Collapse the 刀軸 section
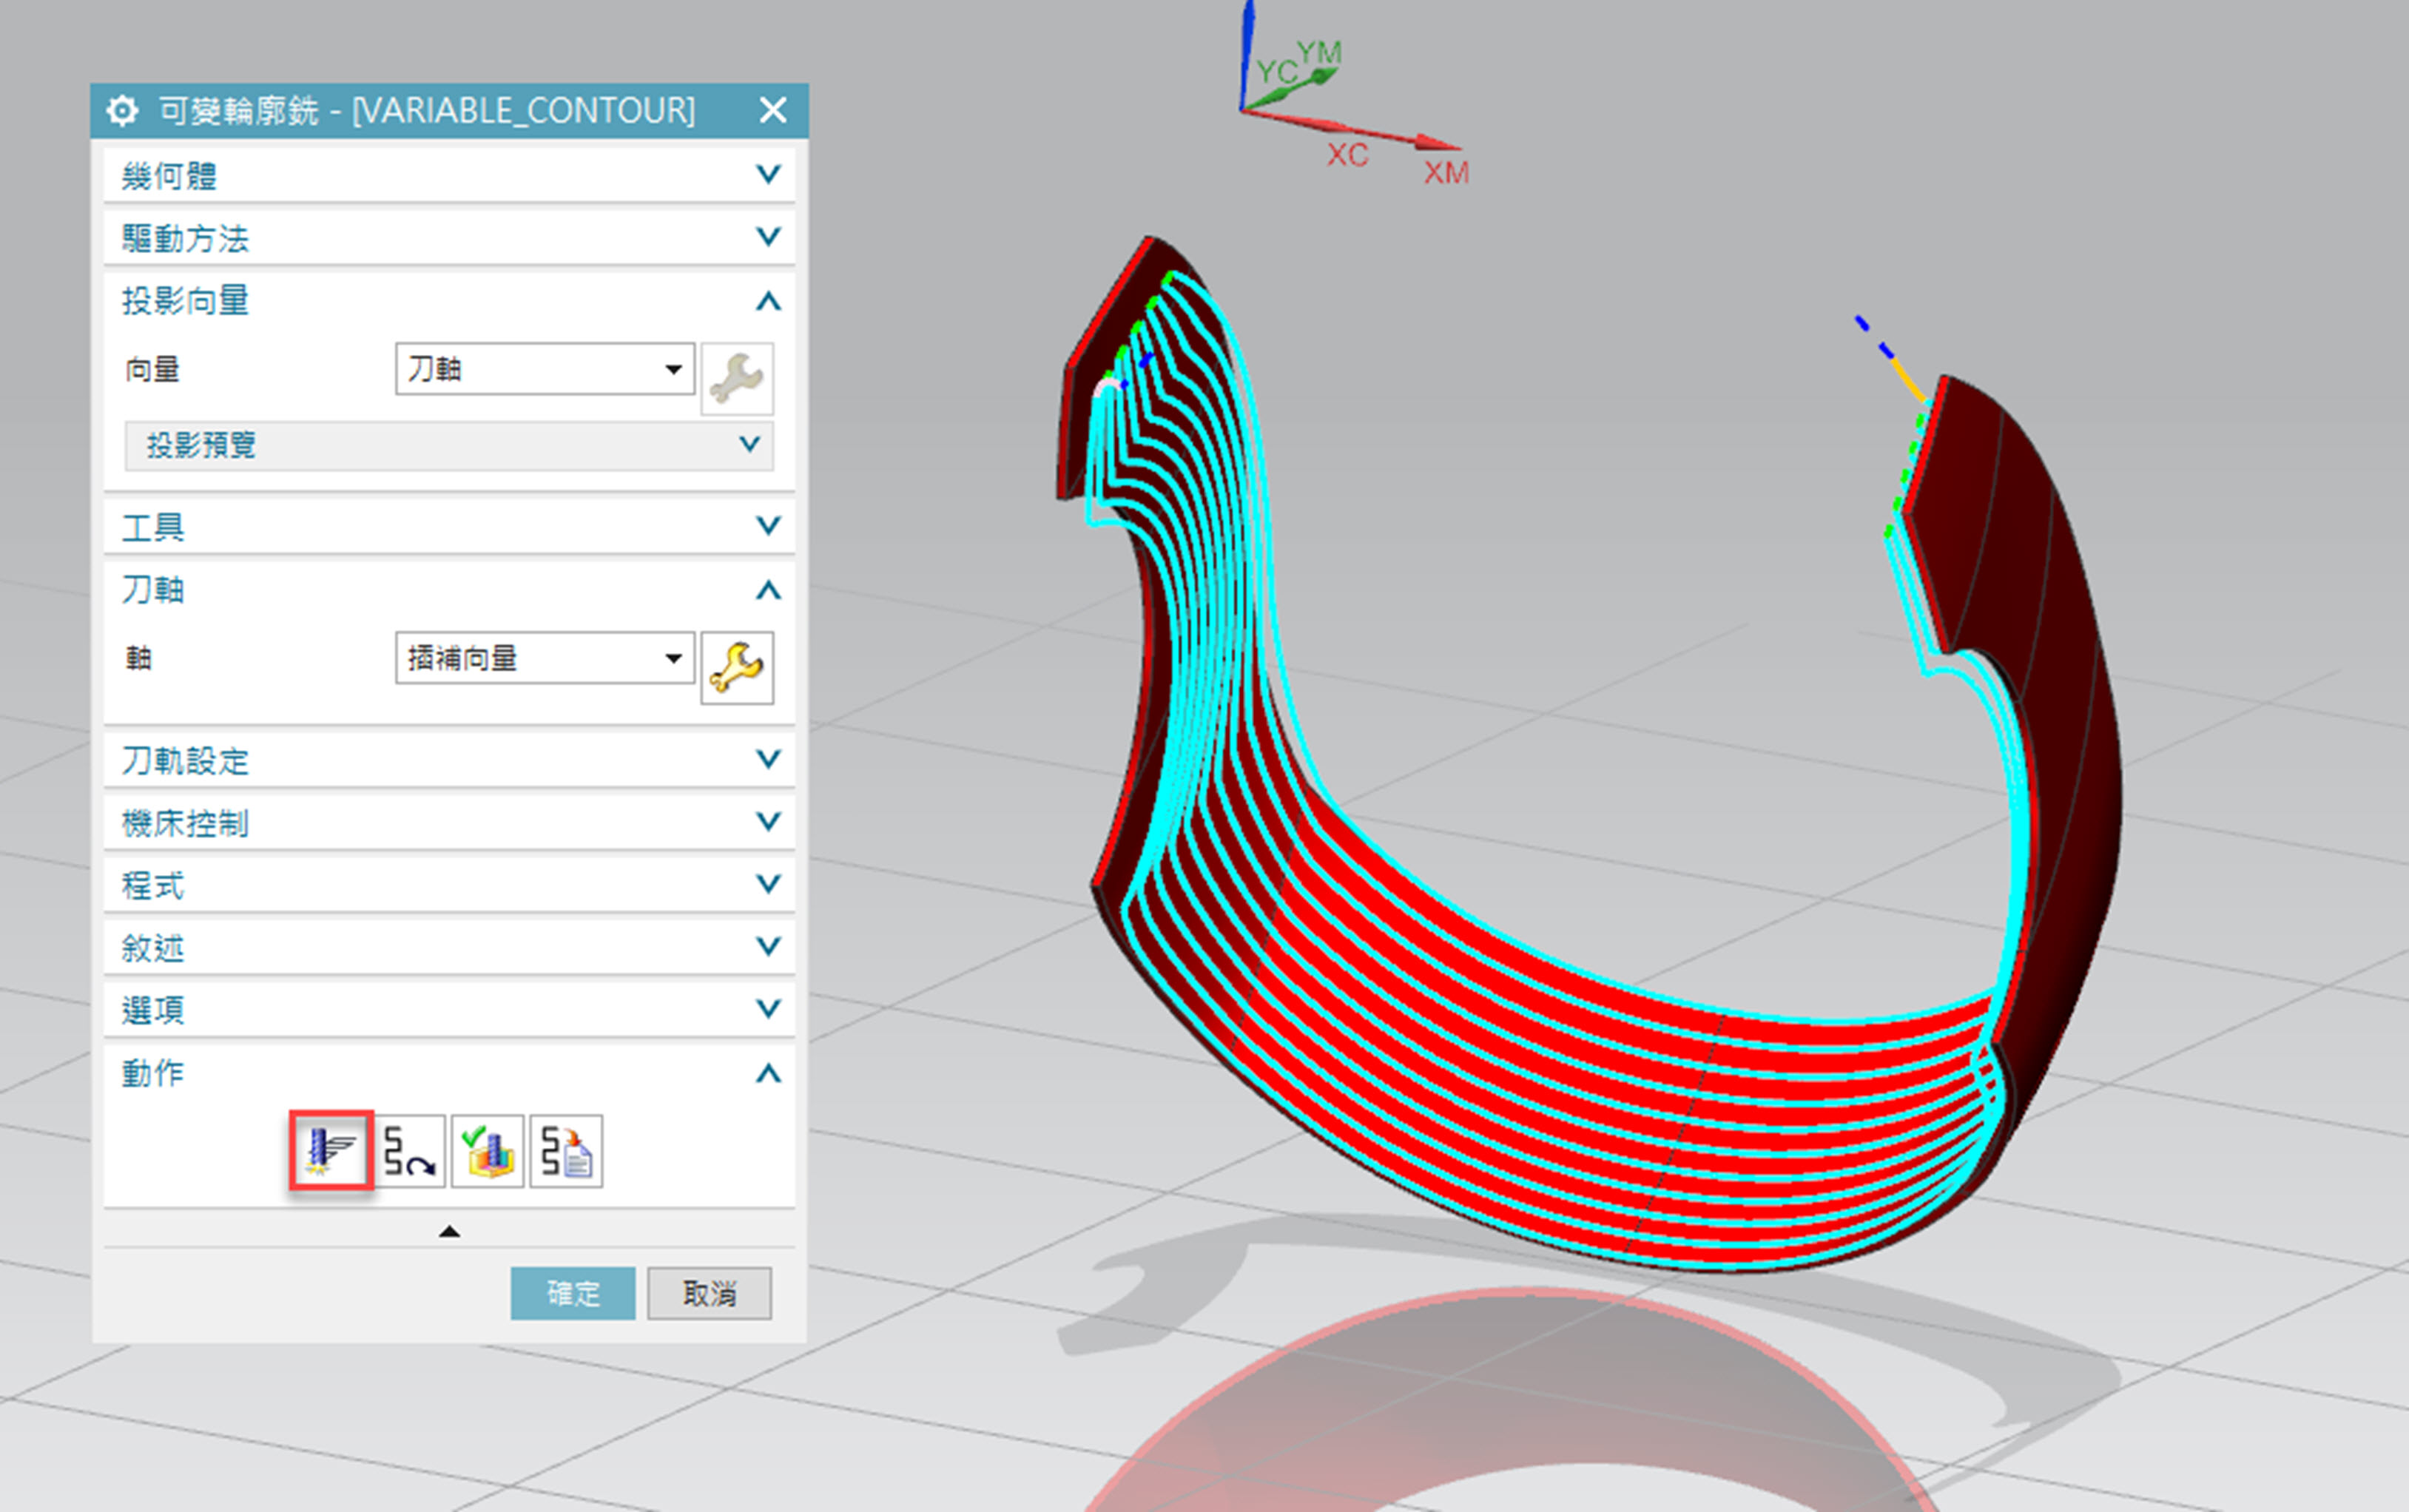 [450, 590]
